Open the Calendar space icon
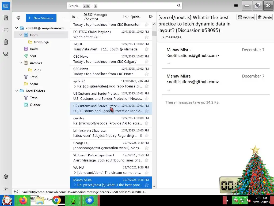The image size is (274, 206). coord(6,30)
